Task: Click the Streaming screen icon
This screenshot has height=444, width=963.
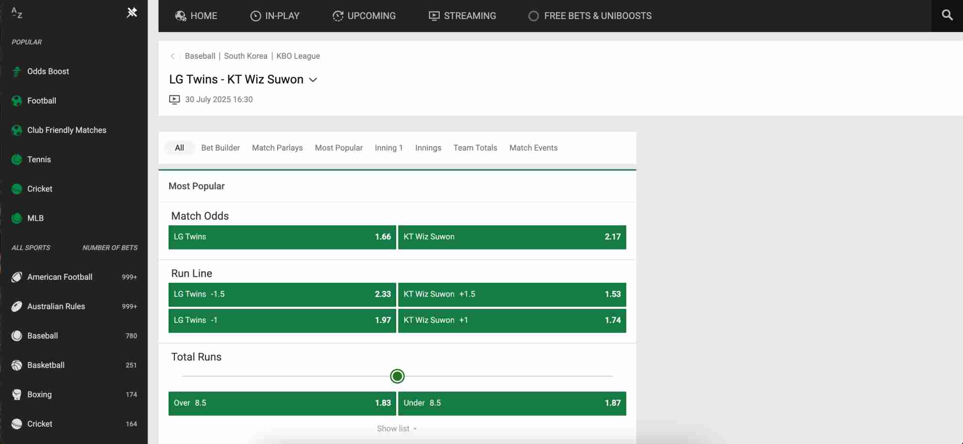Action: 434,16
